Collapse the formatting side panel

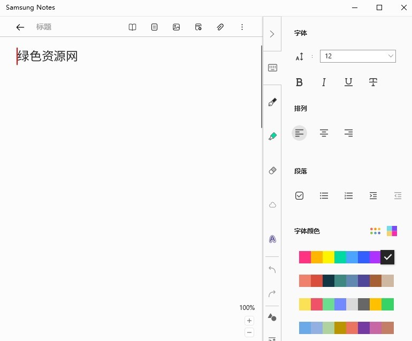click(272, 34)
